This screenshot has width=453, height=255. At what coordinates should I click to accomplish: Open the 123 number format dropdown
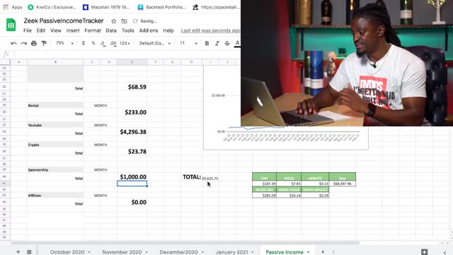coord(125,43)
